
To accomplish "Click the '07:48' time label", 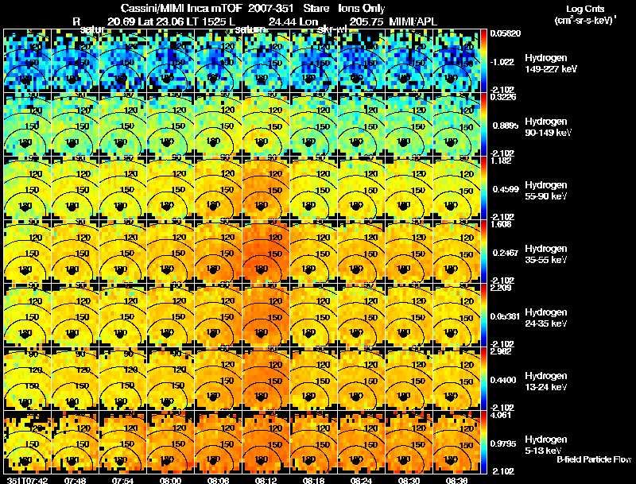I will 75,480.
